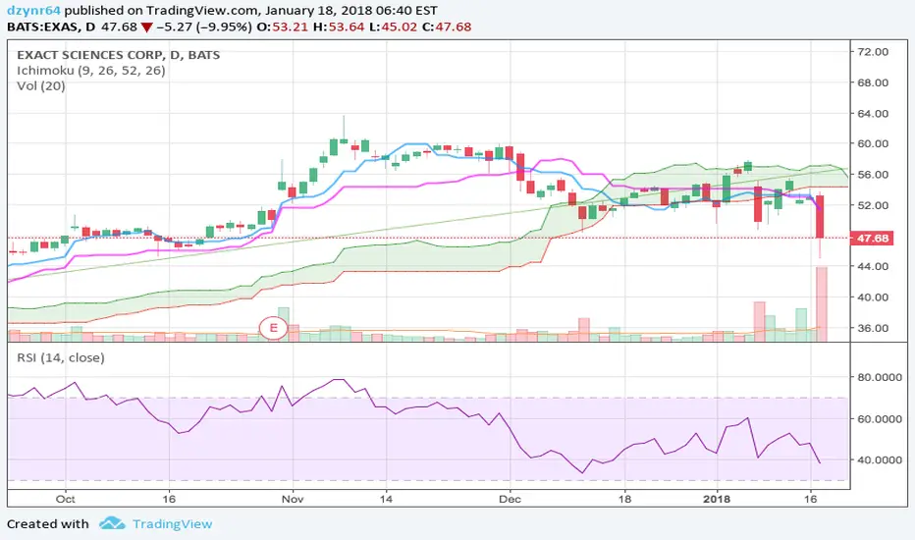Click the TradingView cloud logo icon
Image resolution: width=915 pixels, height=540 pixels.
pyautogui.click(x=112, y=523)
